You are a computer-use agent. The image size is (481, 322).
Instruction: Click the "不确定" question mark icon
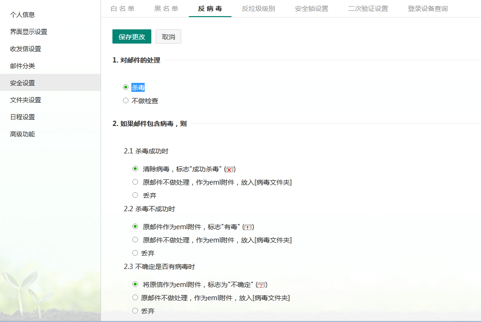click(261, 285)
